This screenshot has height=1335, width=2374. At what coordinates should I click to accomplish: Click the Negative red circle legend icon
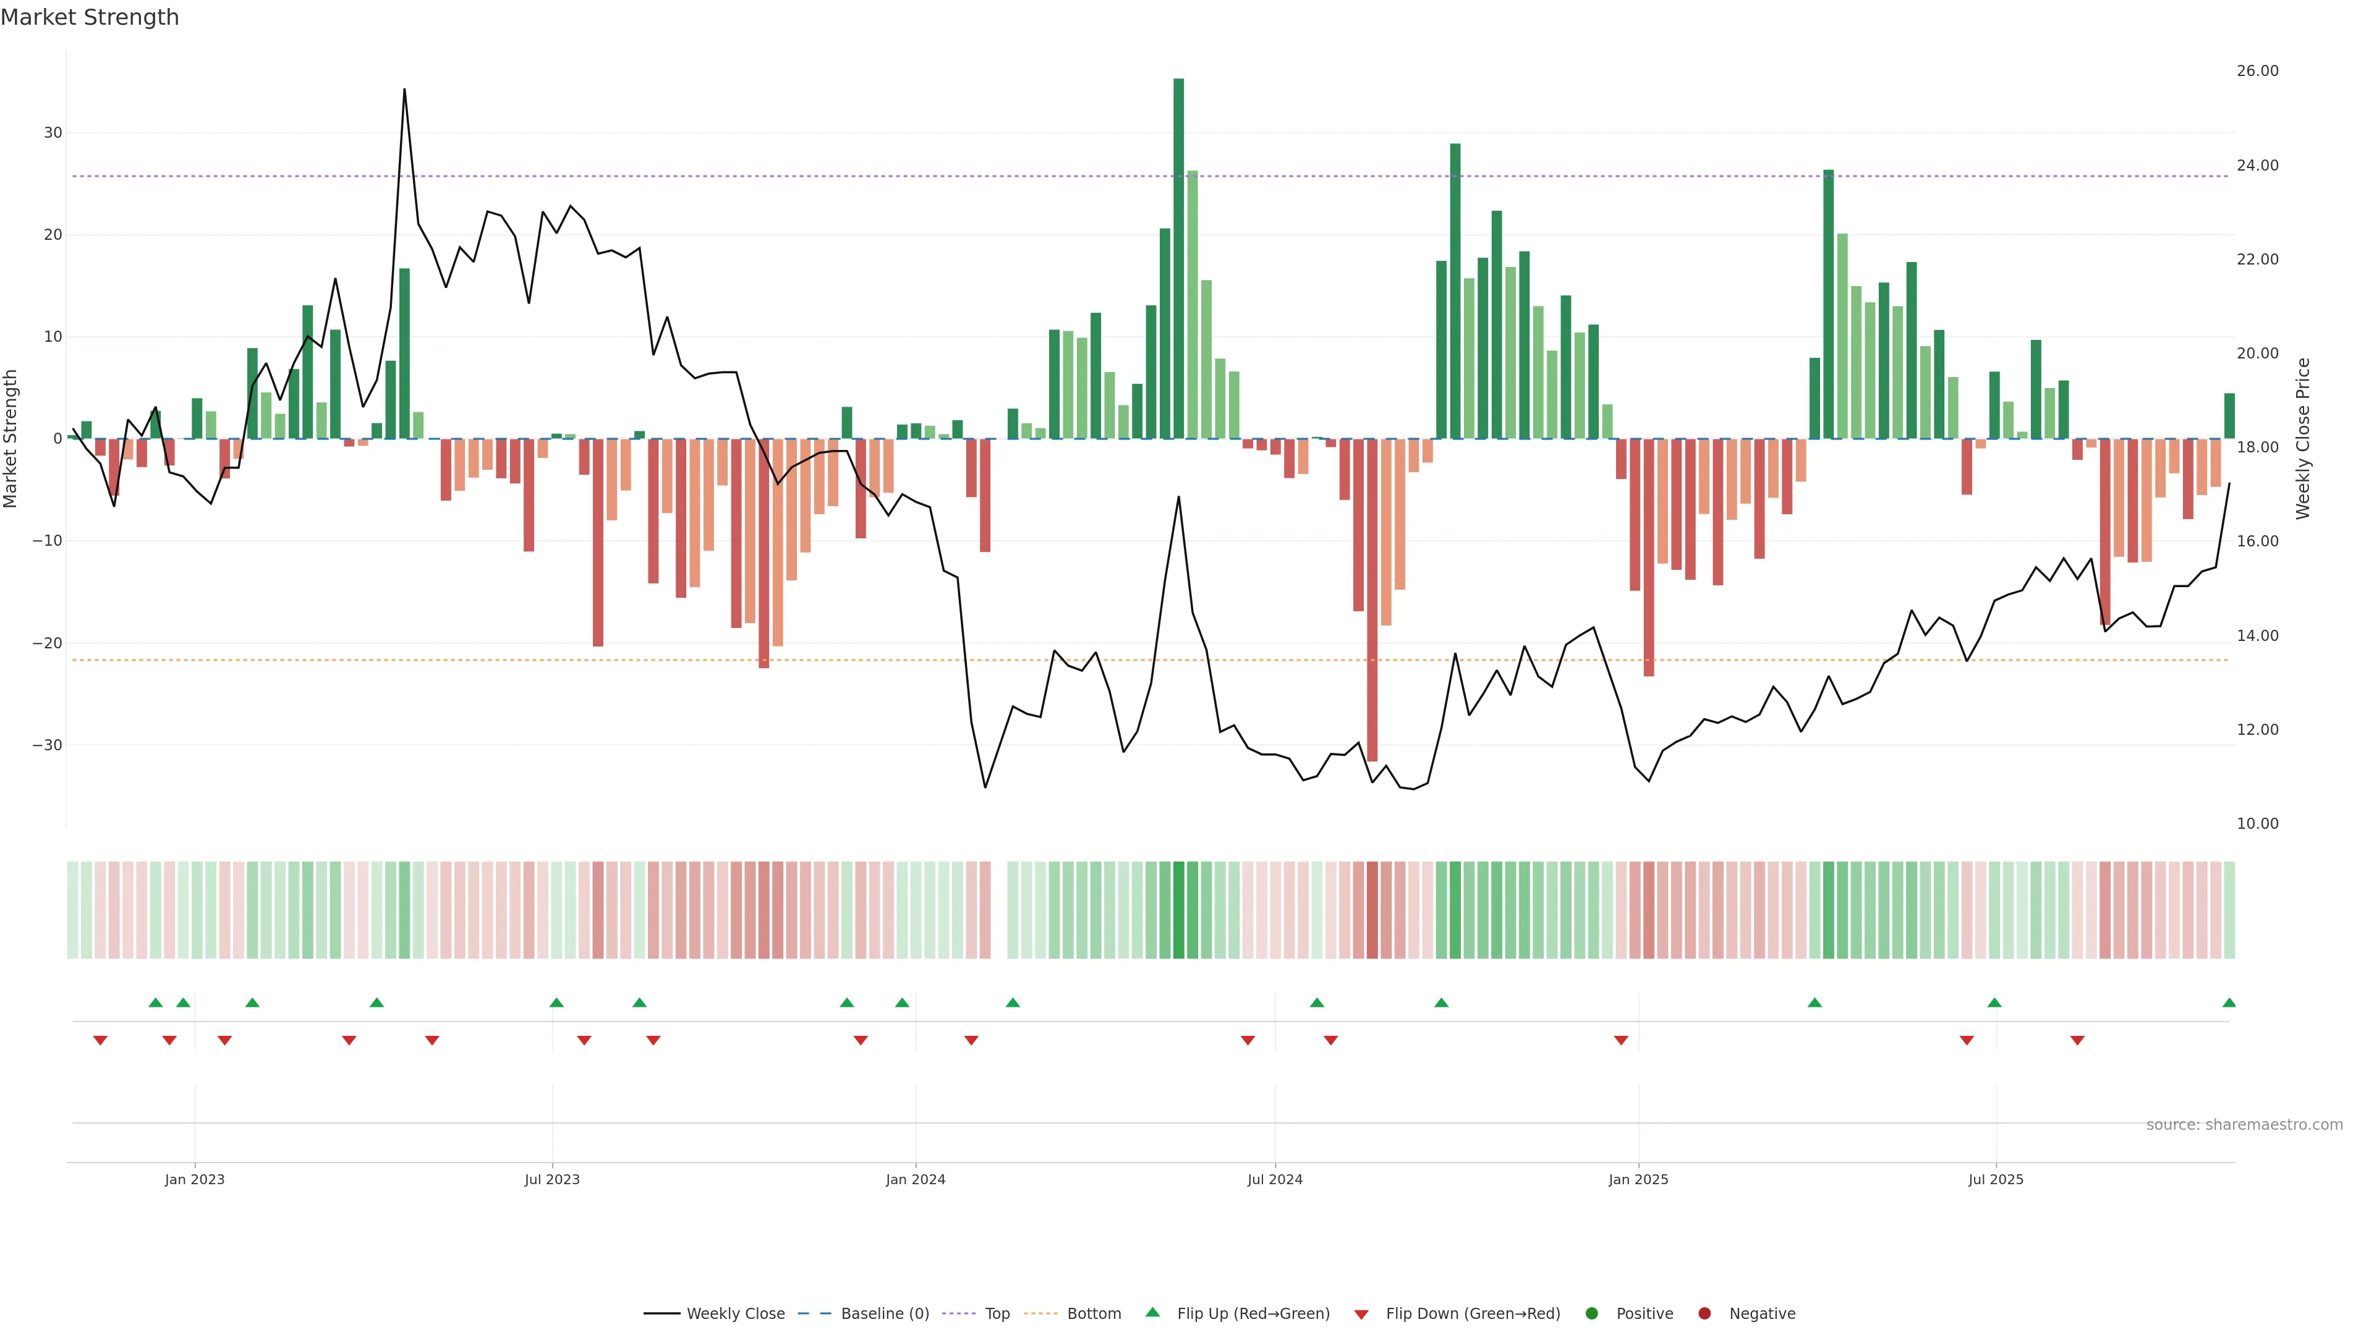(1704, 1314)
